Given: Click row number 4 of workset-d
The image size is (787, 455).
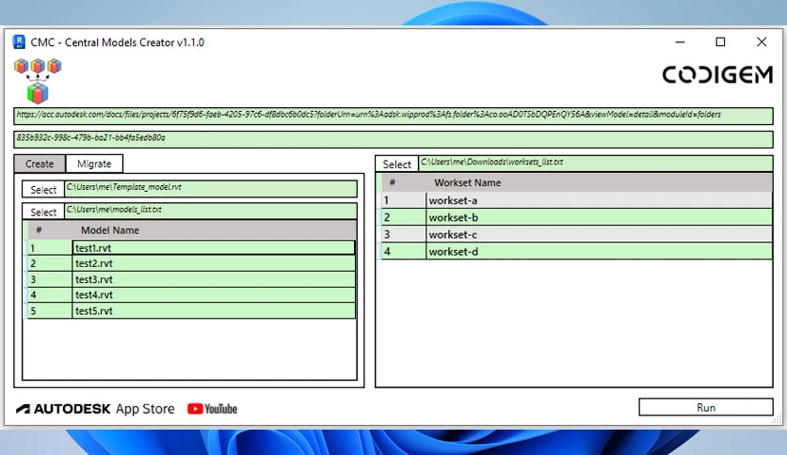Looking at the screenshot, I should (x=404, y=252).
